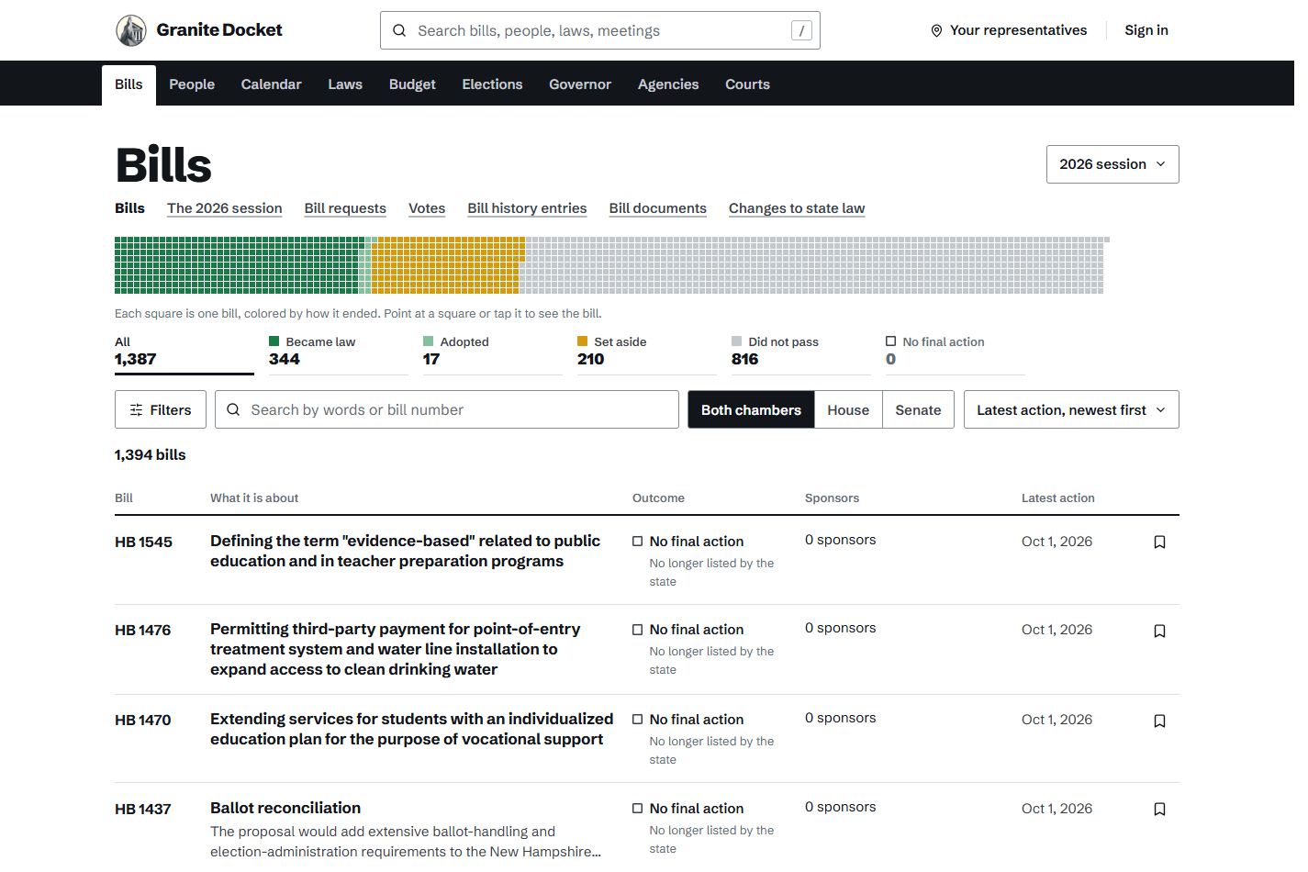1308x872 pixels.
Task: Show both chambers' bills
Action: pyautogui.click(x=751, y=410)
